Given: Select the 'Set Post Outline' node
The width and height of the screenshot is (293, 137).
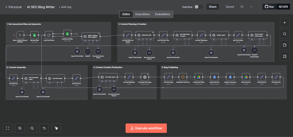Looking at the screenshot, I should coord(238,35).
